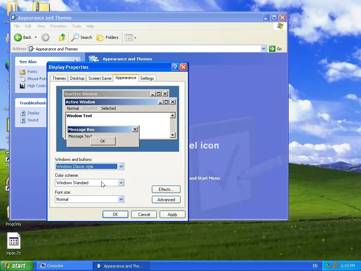Open the Edit menu
The width and height of the screenshot is (361, 271).
28,26
